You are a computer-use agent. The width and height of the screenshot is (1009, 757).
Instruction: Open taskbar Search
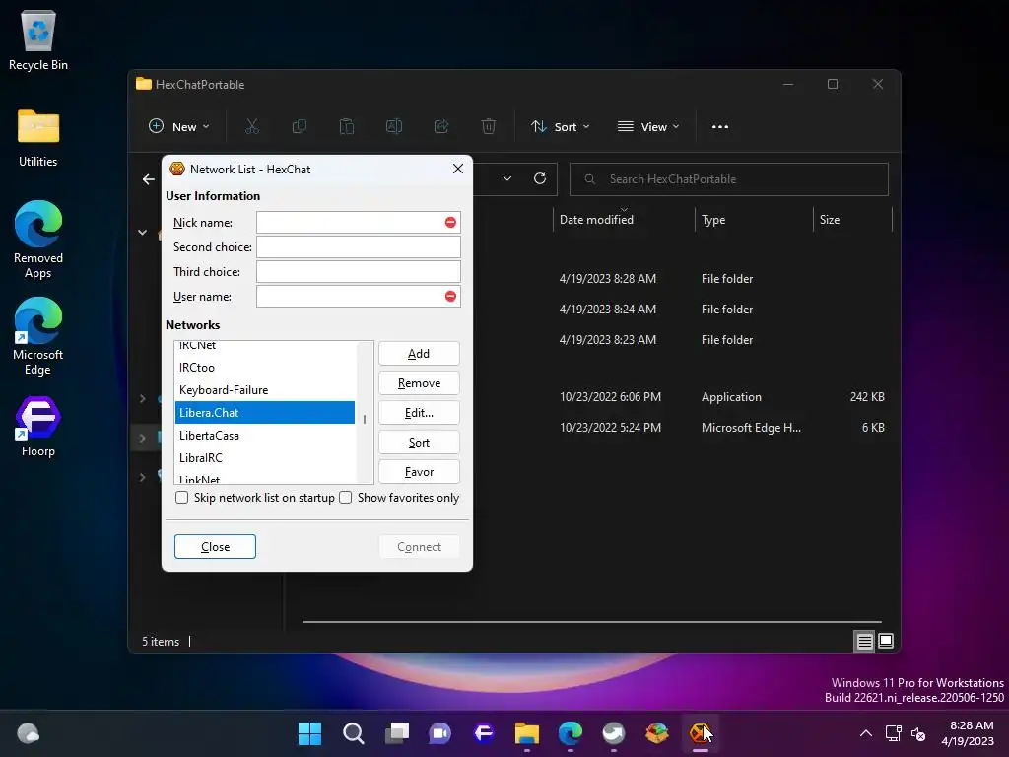pyautogui.click(x=354, y=733)
